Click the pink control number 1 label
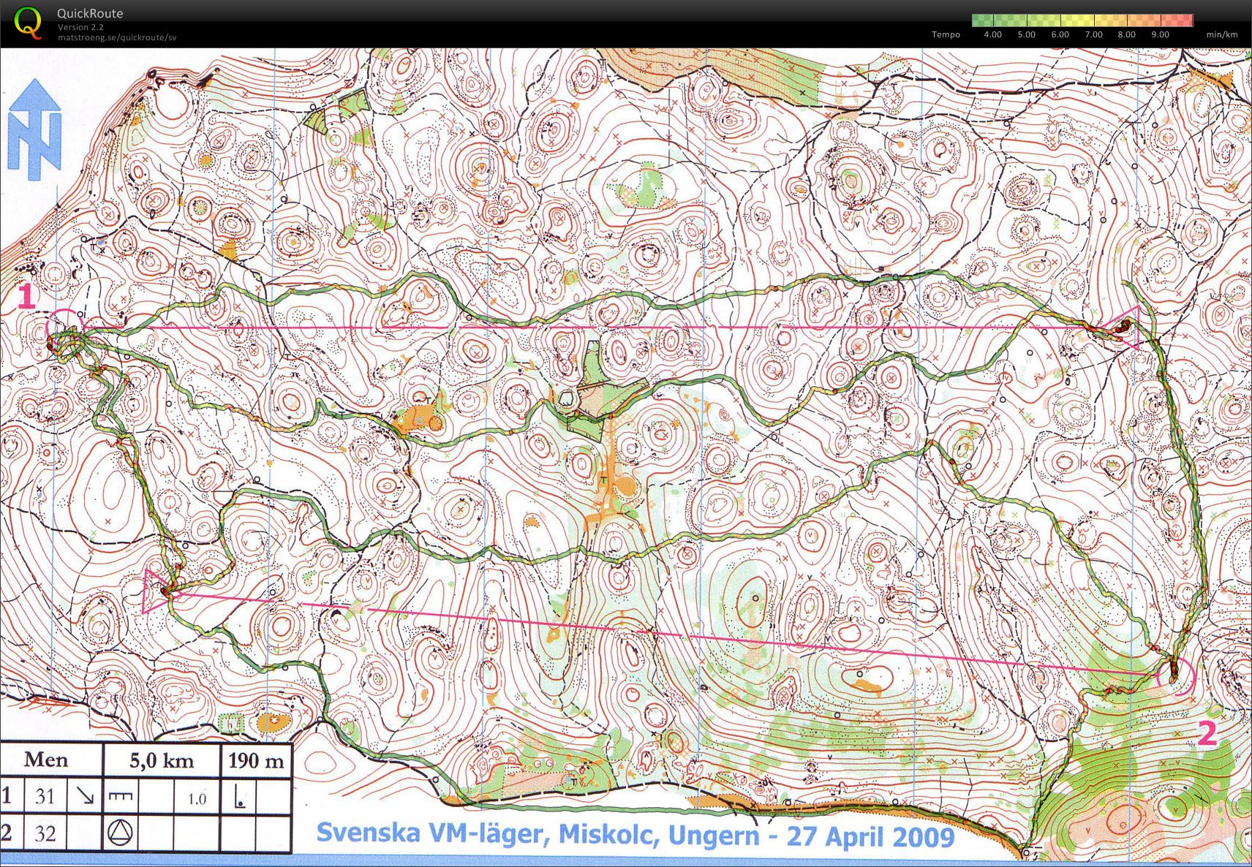1252x867 pixels. point(26,297)
